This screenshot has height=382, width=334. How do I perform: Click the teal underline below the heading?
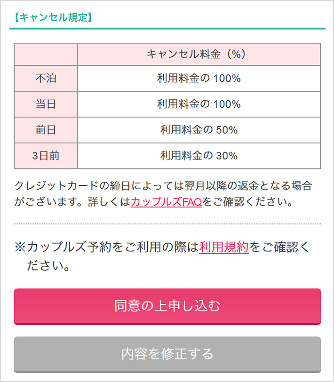pos(167,27)
